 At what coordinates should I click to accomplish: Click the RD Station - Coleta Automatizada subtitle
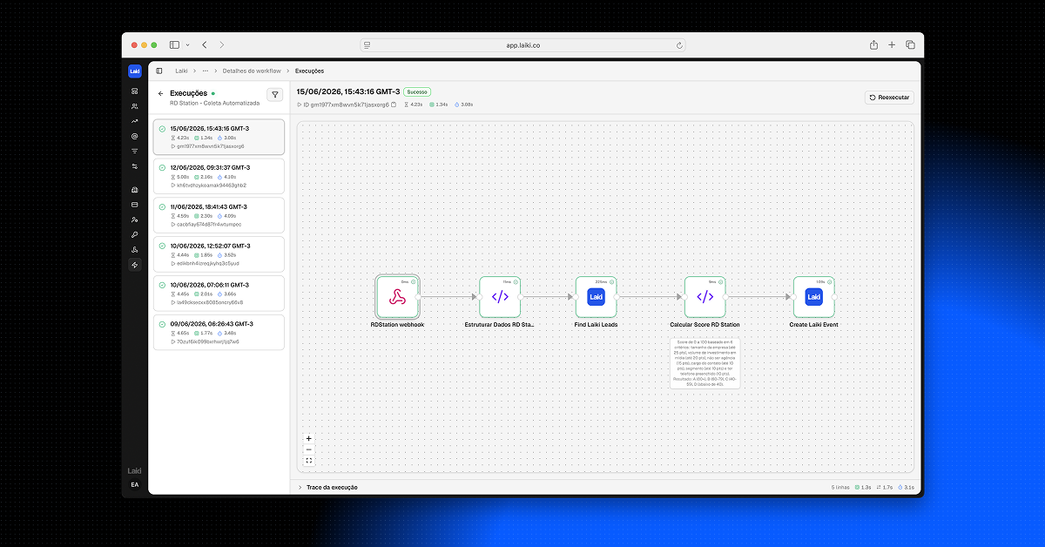(215, 103)
